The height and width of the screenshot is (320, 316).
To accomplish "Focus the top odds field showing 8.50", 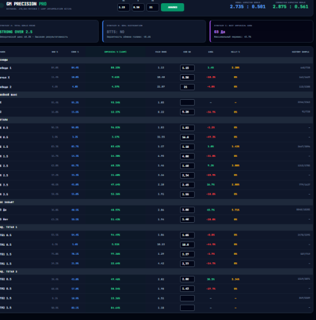I will (x=138, y=7).
